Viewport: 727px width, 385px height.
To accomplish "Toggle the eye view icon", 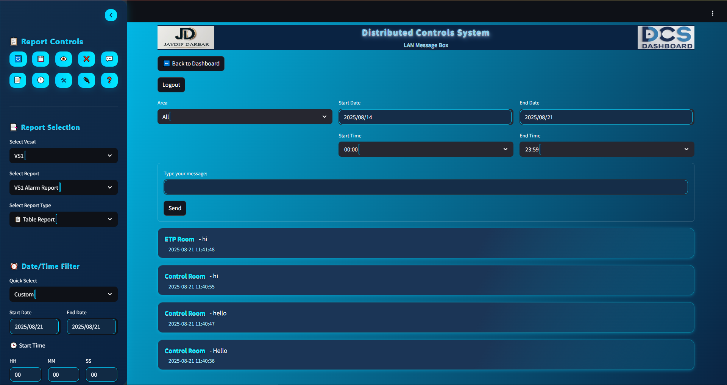I will click(64, 59).
